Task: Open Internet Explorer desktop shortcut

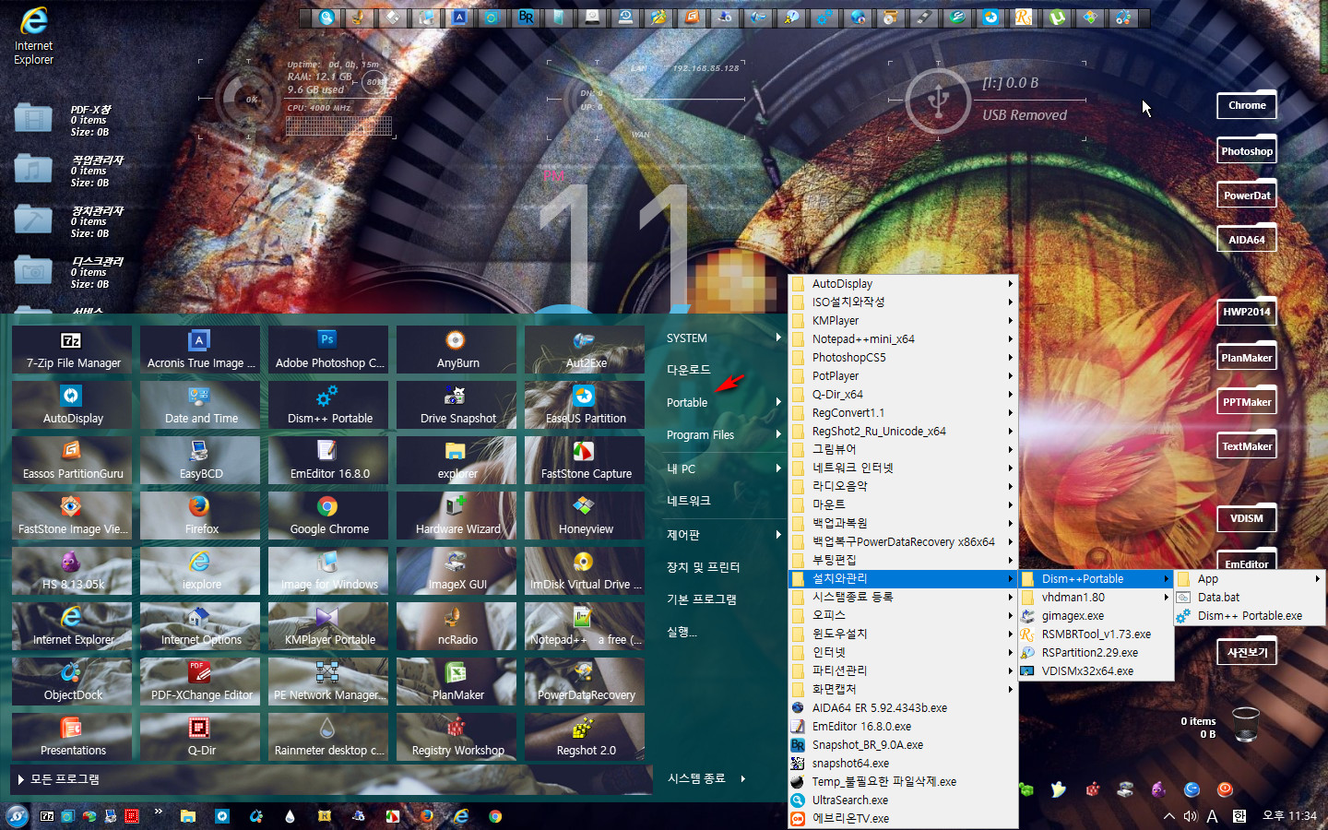Action: click(33, 37)
